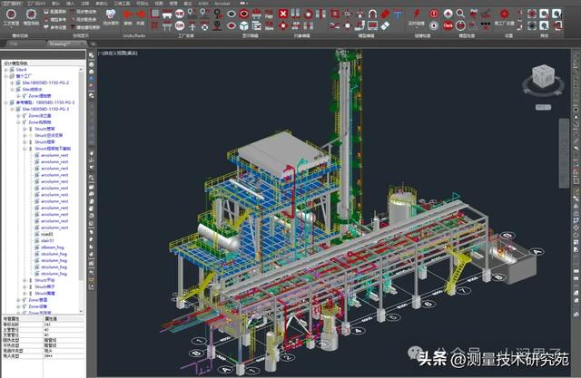The image size is (581, 378).
Task: Click the eraser icon in model edit group
Action: tap(385, 25)
